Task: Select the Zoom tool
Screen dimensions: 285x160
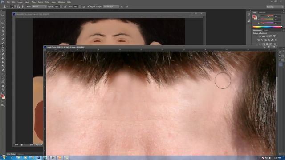Action: point(3,90)
